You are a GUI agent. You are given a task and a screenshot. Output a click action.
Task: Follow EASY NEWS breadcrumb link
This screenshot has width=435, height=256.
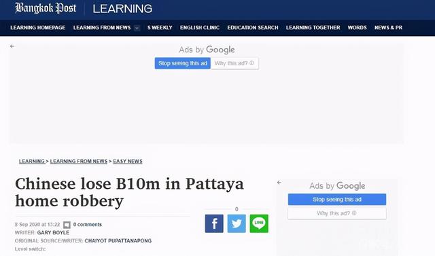click(128, 161)
